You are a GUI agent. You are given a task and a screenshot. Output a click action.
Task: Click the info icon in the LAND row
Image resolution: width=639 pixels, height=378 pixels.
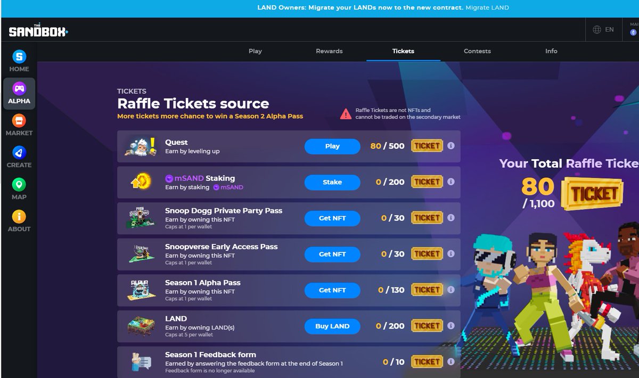[x=450, y=325]
